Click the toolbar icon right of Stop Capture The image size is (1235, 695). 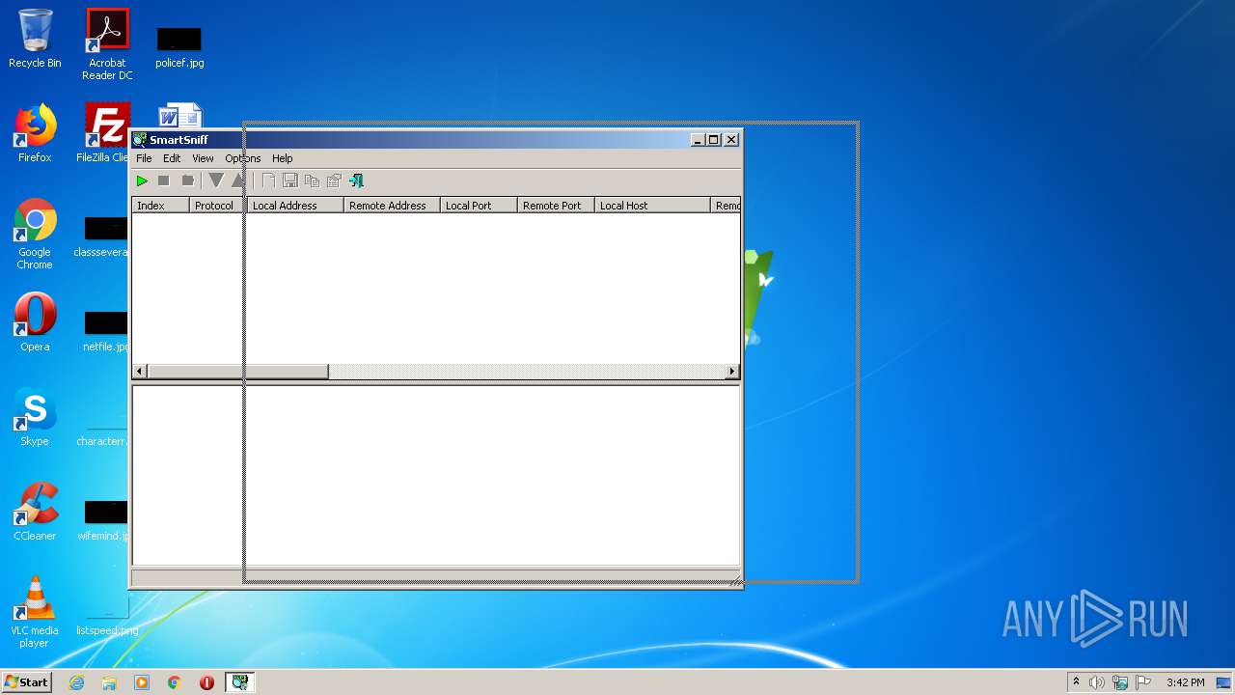pyautogui.click(x=188, y=181)
